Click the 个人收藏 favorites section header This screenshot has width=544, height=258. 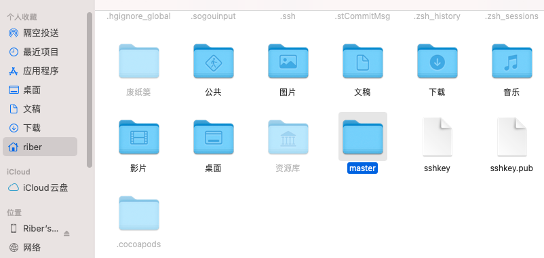[x=22, y=17]
